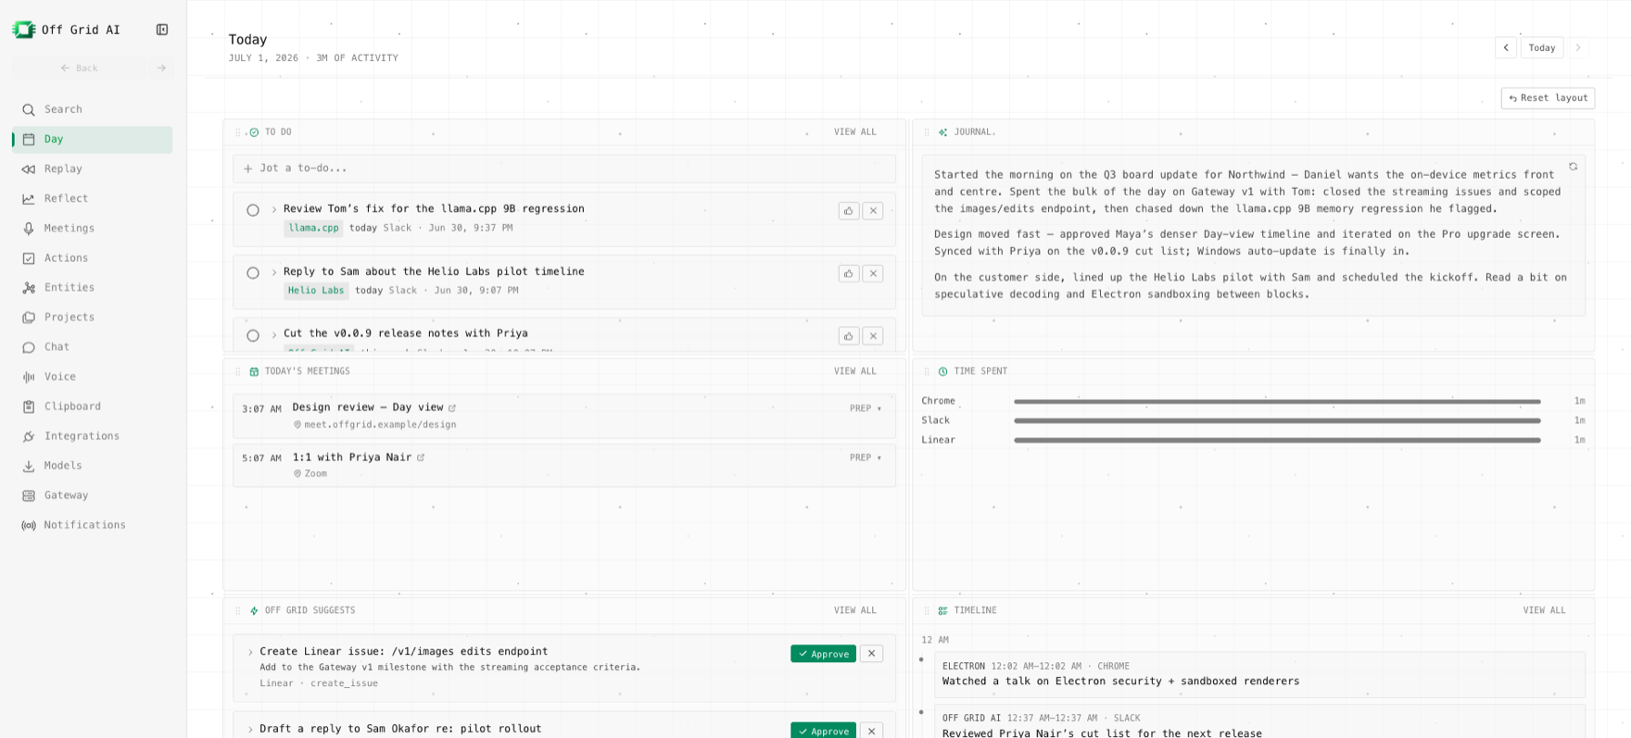This screenshot has height=738, width=1631.
Task: View all Off Grid Suggests items
Action: pyautogui.click(x=854, y=610)
